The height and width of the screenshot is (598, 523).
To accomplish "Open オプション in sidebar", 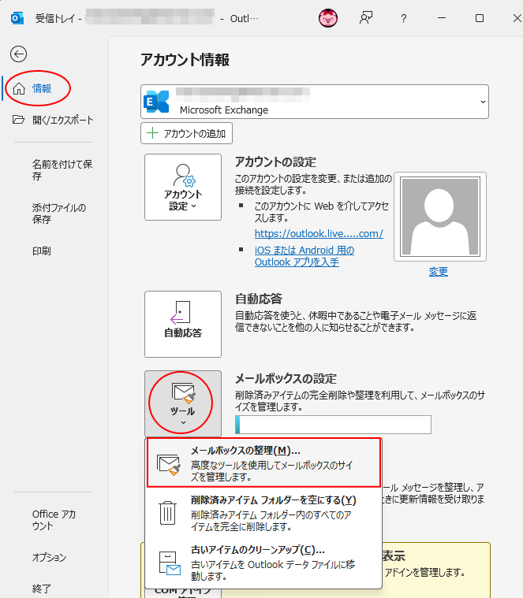I will pos(49,557).
